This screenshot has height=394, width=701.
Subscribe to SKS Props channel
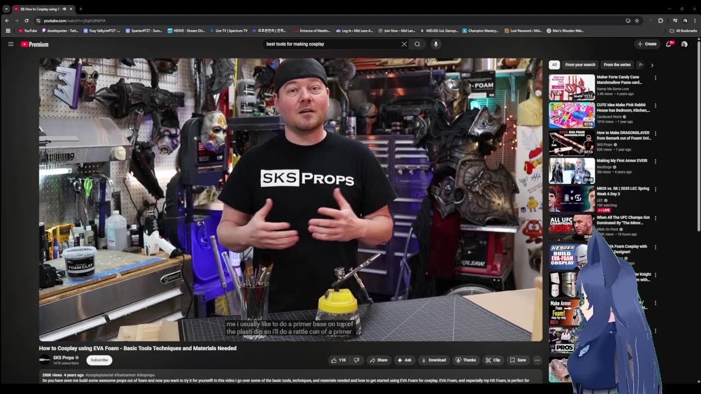pyautogui.click(x=99, y=360)
